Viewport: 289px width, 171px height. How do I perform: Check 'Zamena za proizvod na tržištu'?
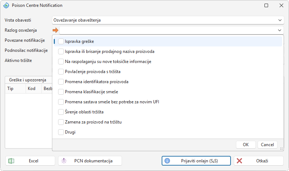(x=61, y=122)
